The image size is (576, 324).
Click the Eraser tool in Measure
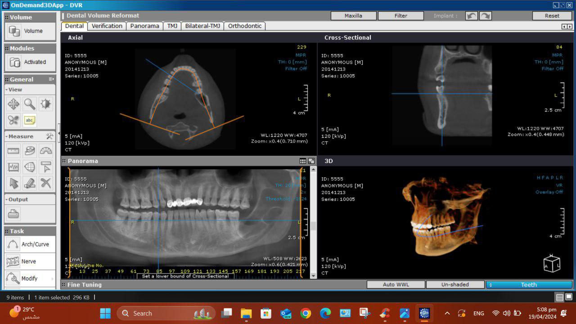(x=30, y=183)
